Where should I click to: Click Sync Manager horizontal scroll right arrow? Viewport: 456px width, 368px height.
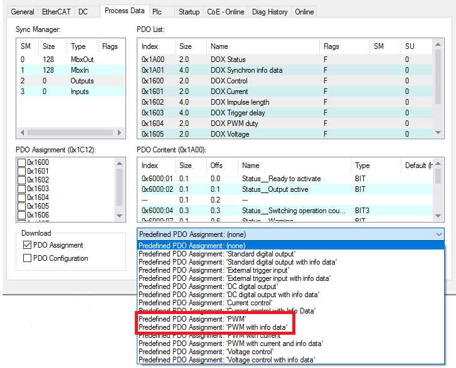click(119, 132)
